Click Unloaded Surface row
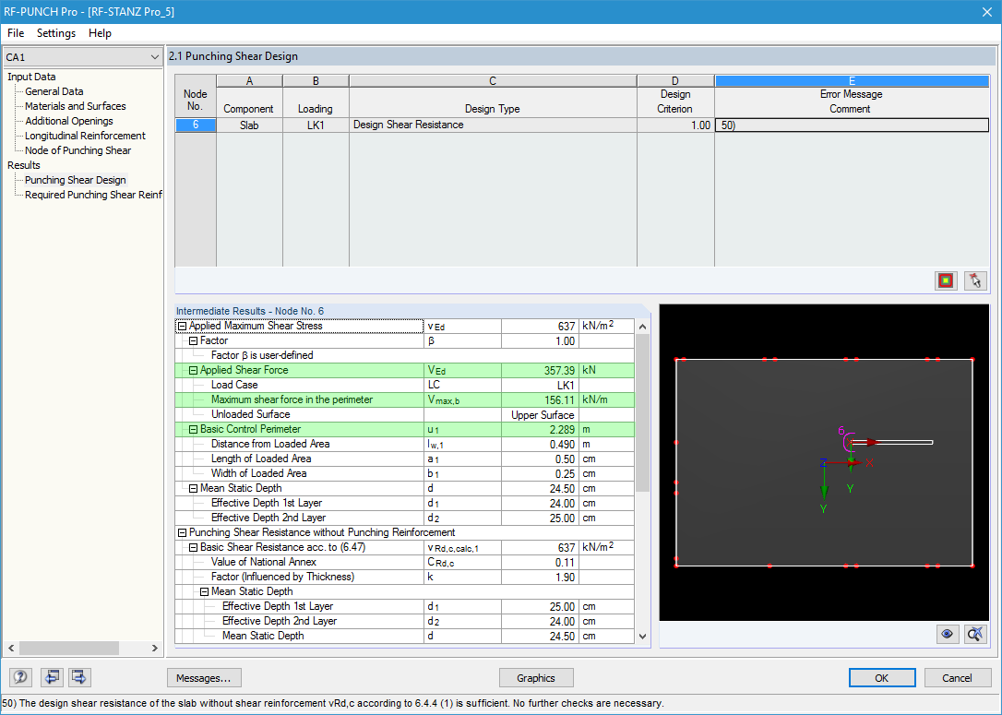Image resolution: width=1002 pixels, height=715 pixels. (x=404, y=414)
